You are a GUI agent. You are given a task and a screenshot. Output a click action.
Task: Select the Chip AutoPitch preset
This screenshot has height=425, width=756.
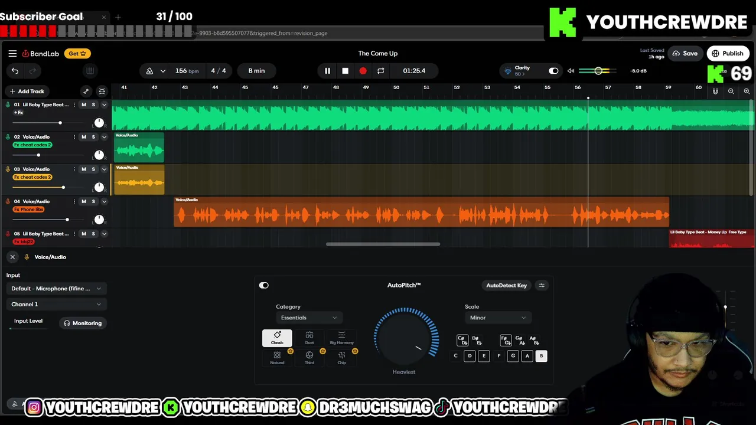[x=341, y=358]
